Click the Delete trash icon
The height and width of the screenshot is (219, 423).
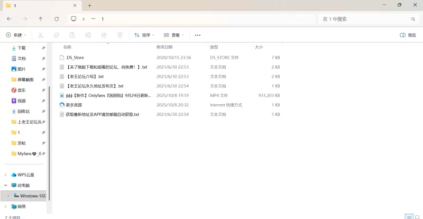pos(120,35)
